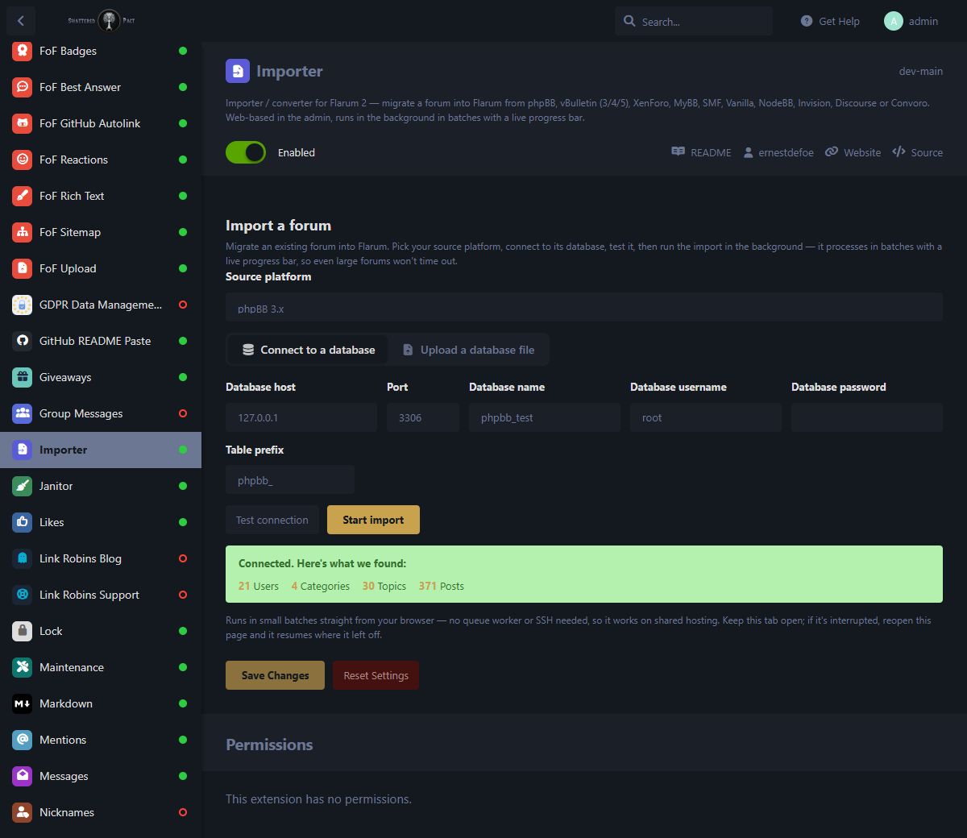
Task: Click the Giveaways gift icon
Action: pos(23,377)
